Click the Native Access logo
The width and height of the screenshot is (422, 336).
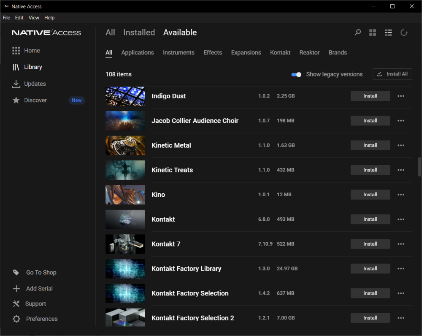(x=46, y=33)
